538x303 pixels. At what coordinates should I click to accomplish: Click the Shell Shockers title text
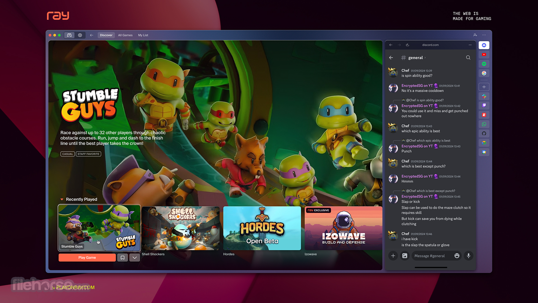coord(153,254)
